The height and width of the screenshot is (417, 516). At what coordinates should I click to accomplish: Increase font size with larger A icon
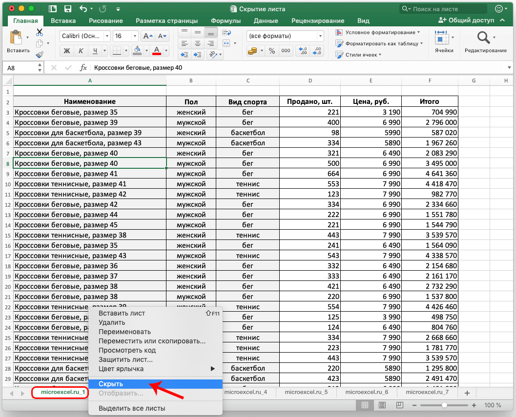[148, 36]
